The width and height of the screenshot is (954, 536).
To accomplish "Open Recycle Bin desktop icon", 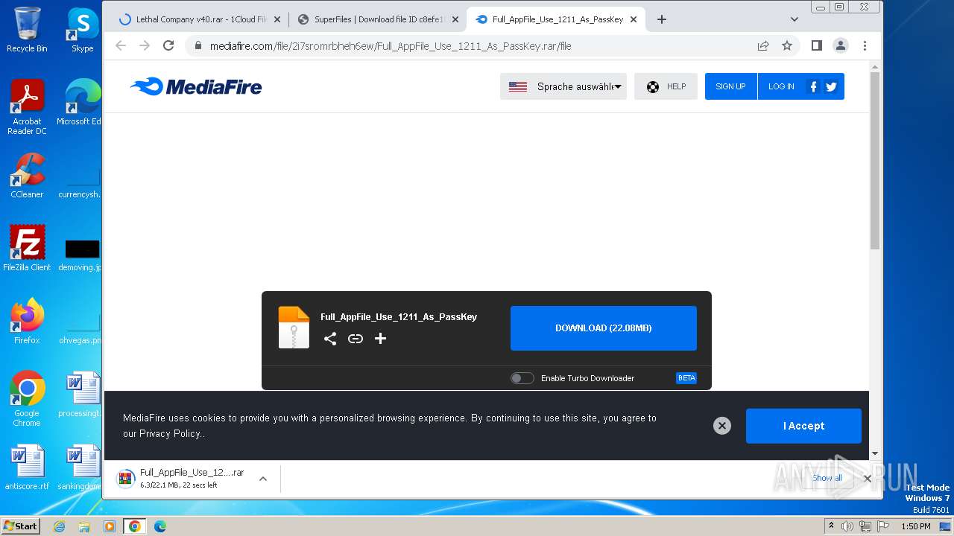I will 27,30.
